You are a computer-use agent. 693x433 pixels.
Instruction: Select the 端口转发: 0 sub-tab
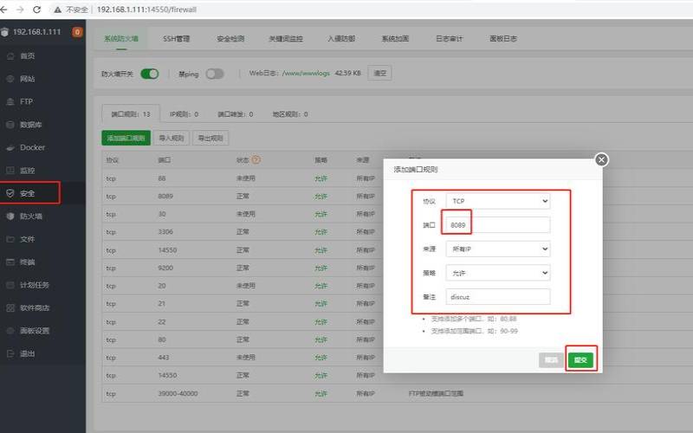(236, 114)
